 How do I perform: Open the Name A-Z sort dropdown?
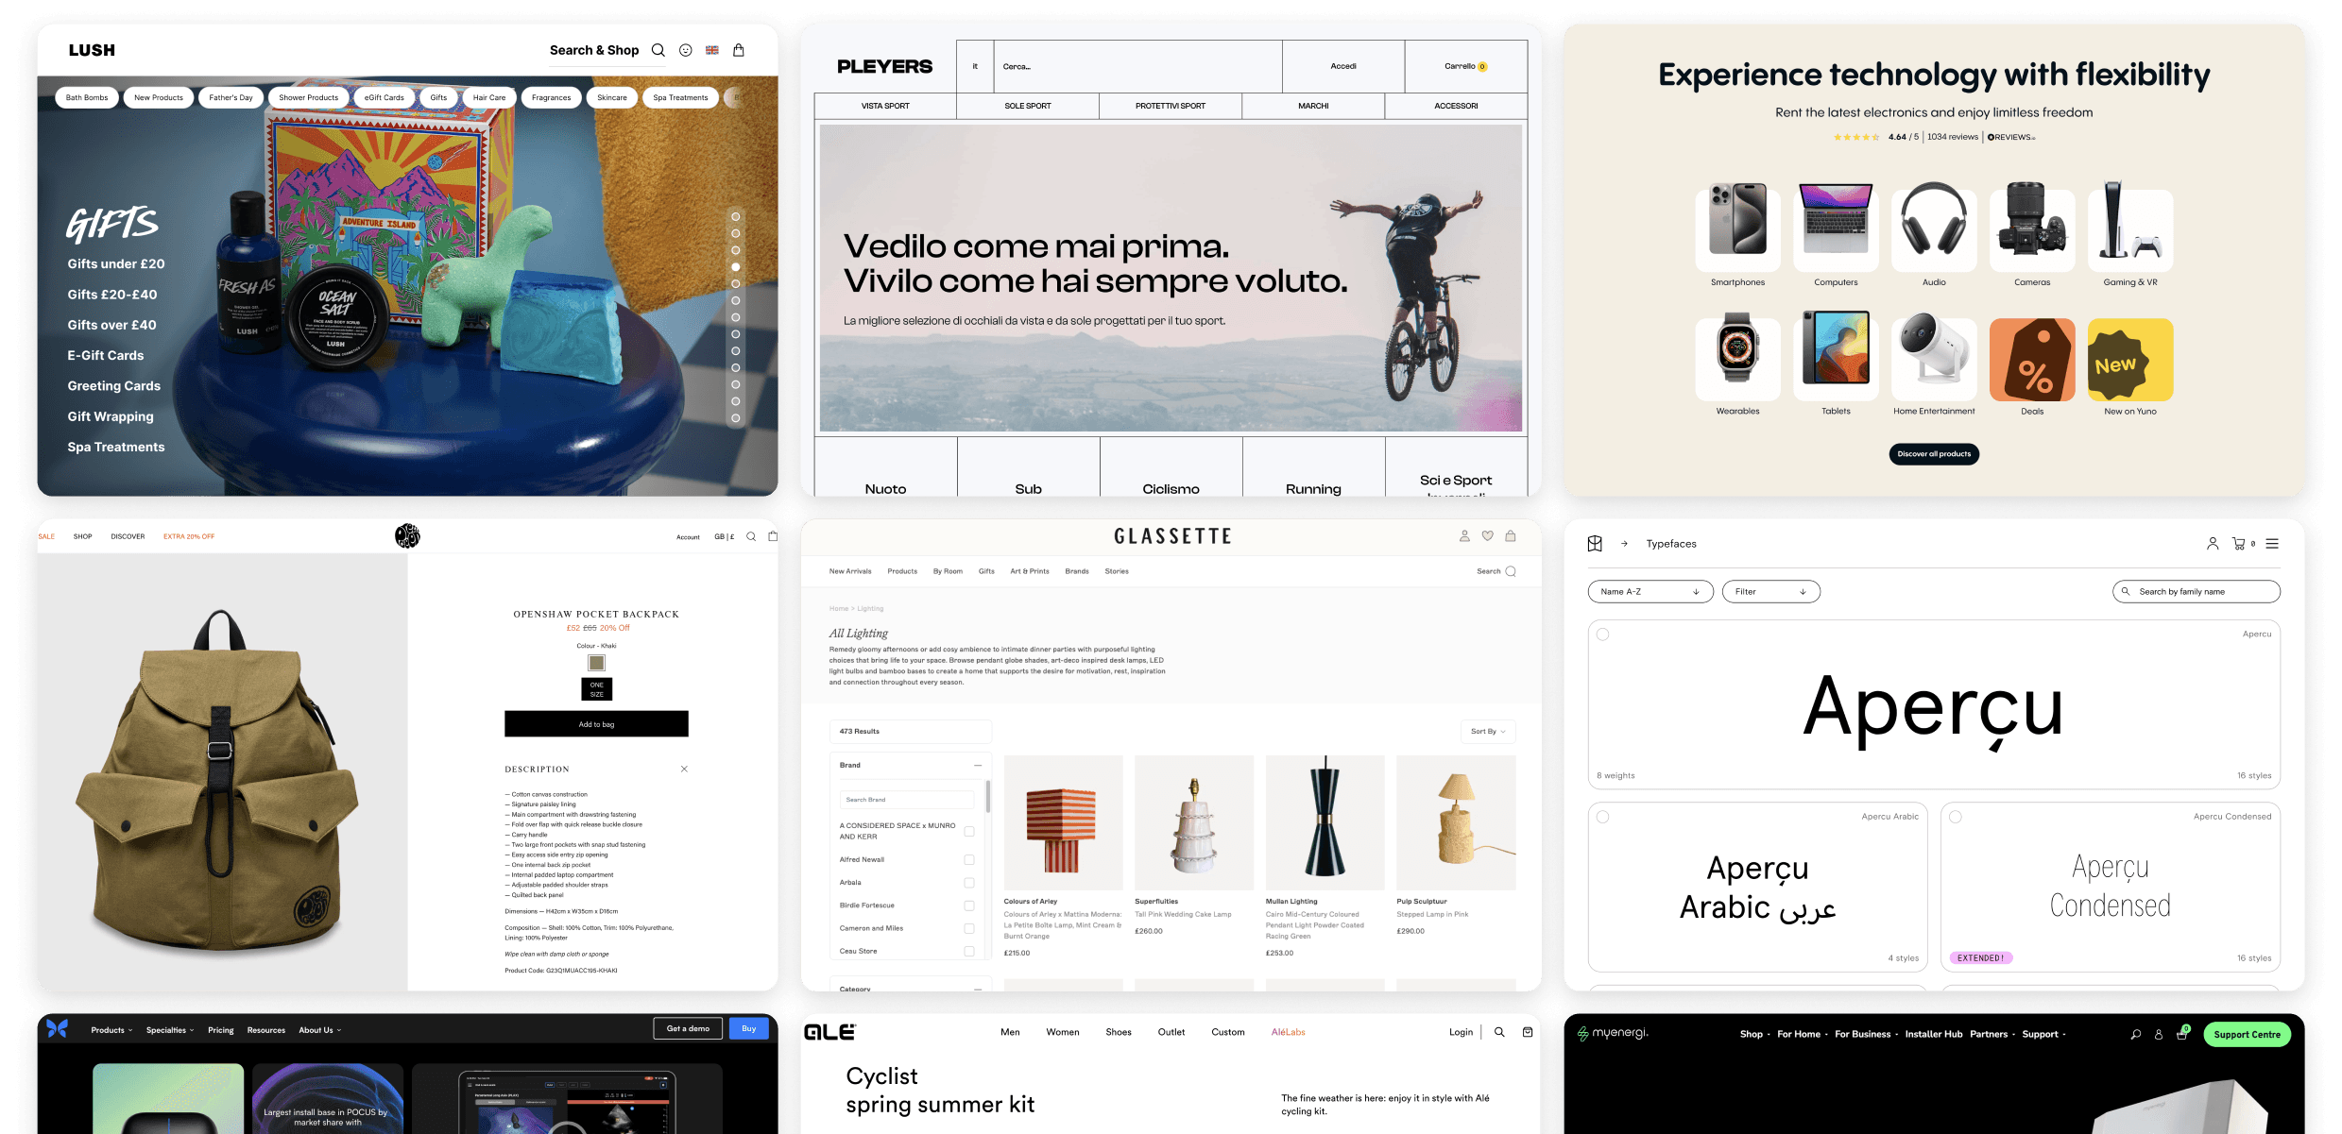1650,592
